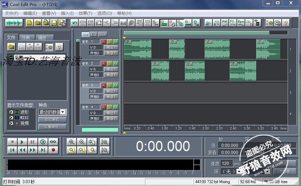Image resolution: width=301 pixels, height=186 pixels.
Task: Pause playback with Pause button
Action: pyautogui.click(x=32, y=142)
